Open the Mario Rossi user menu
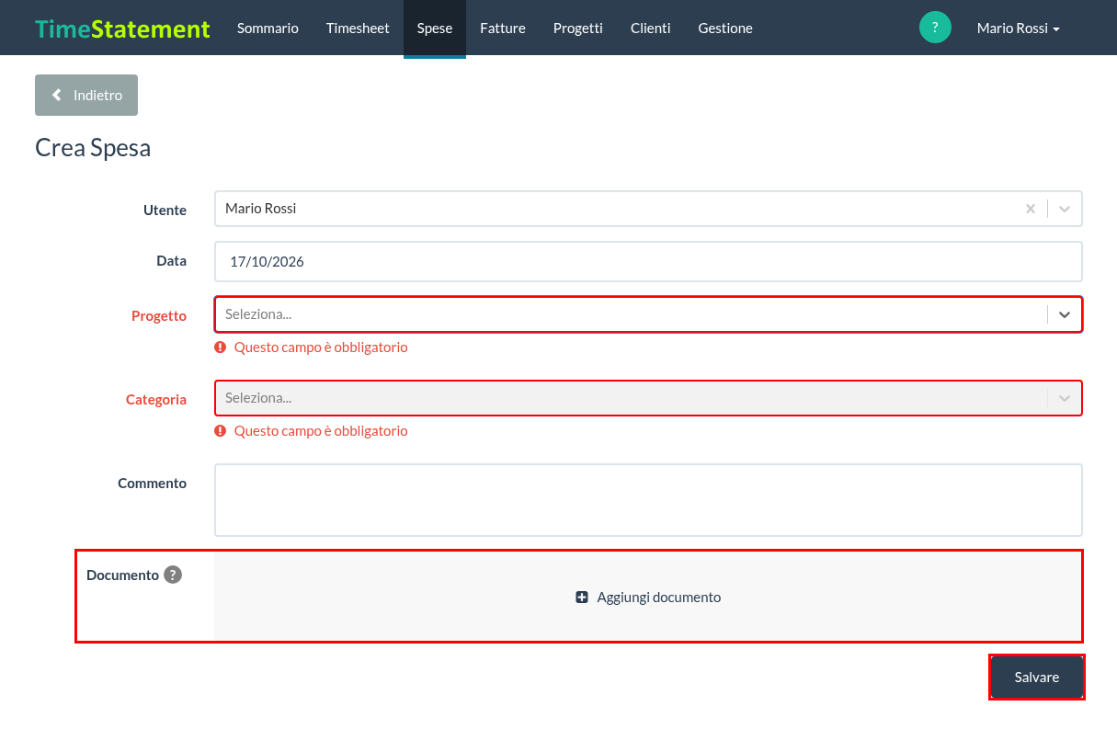Viewport: 1117px width, 729px height. pyautogui.click(x=1019, y=28)
